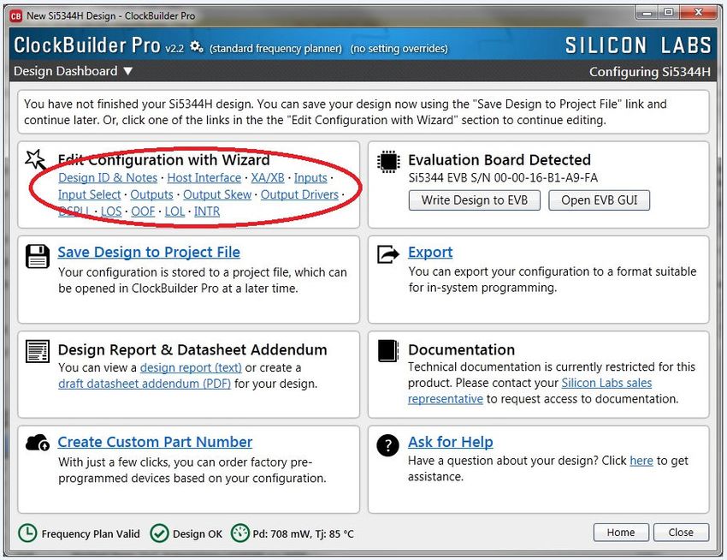Click the 'here' assistance link

pos(641,461)
